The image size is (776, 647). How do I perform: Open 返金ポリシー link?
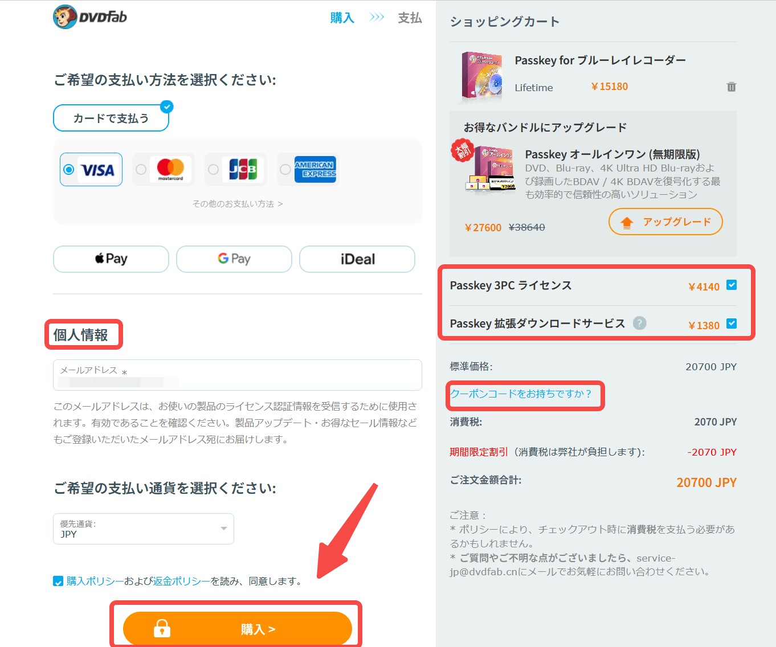[x=182, y=582]
